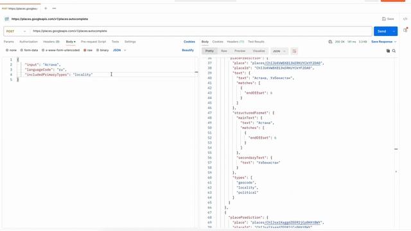Open the request Headers (9) tab
Image resolution: width=411 pixels, height=231 pixels.
pos(51,42)
